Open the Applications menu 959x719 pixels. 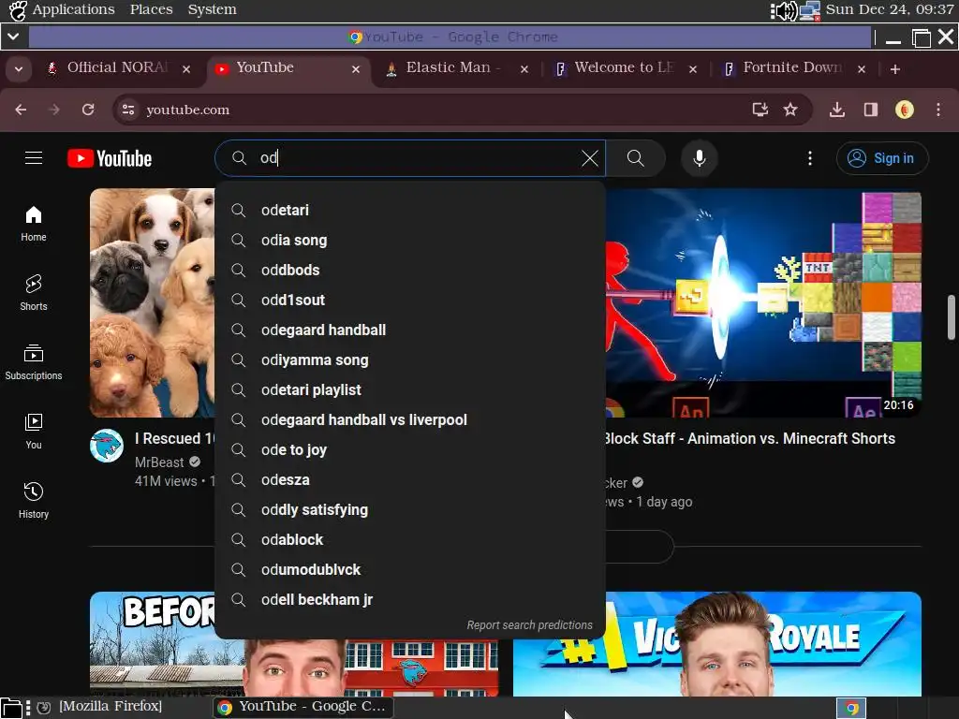[x=73, y=9]
